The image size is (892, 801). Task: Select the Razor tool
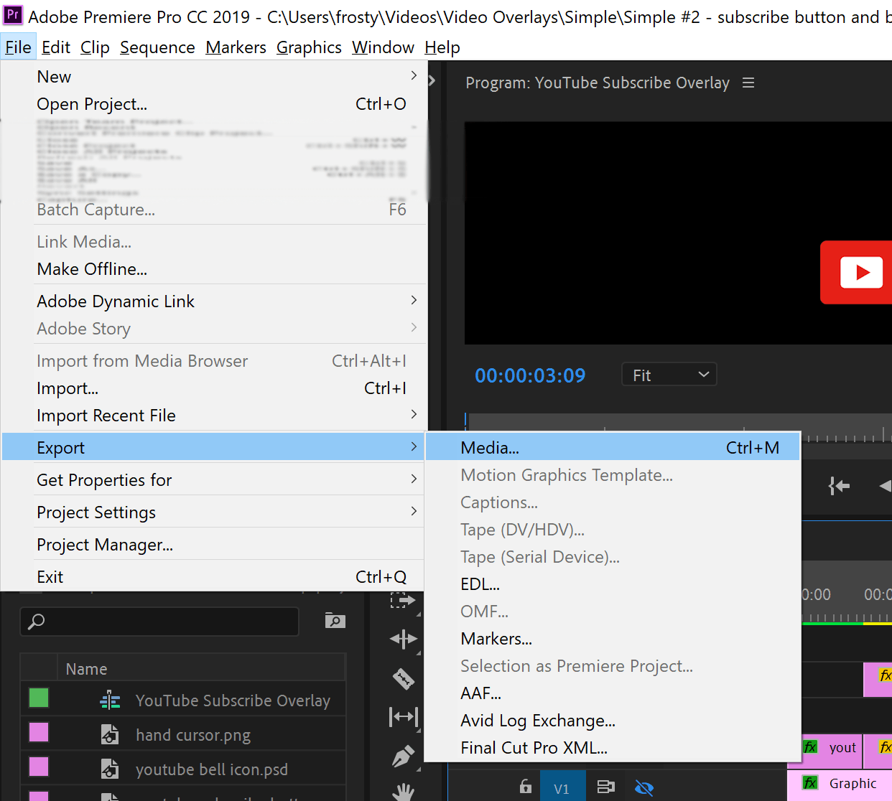[403, 678]
